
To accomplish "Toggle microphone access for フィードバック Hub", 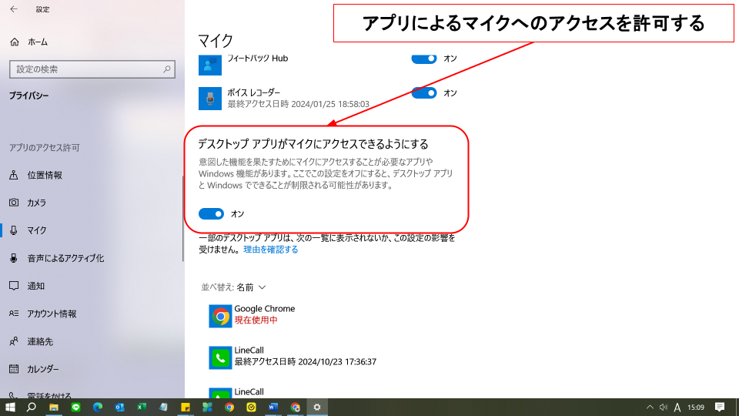I will point(424,59).
